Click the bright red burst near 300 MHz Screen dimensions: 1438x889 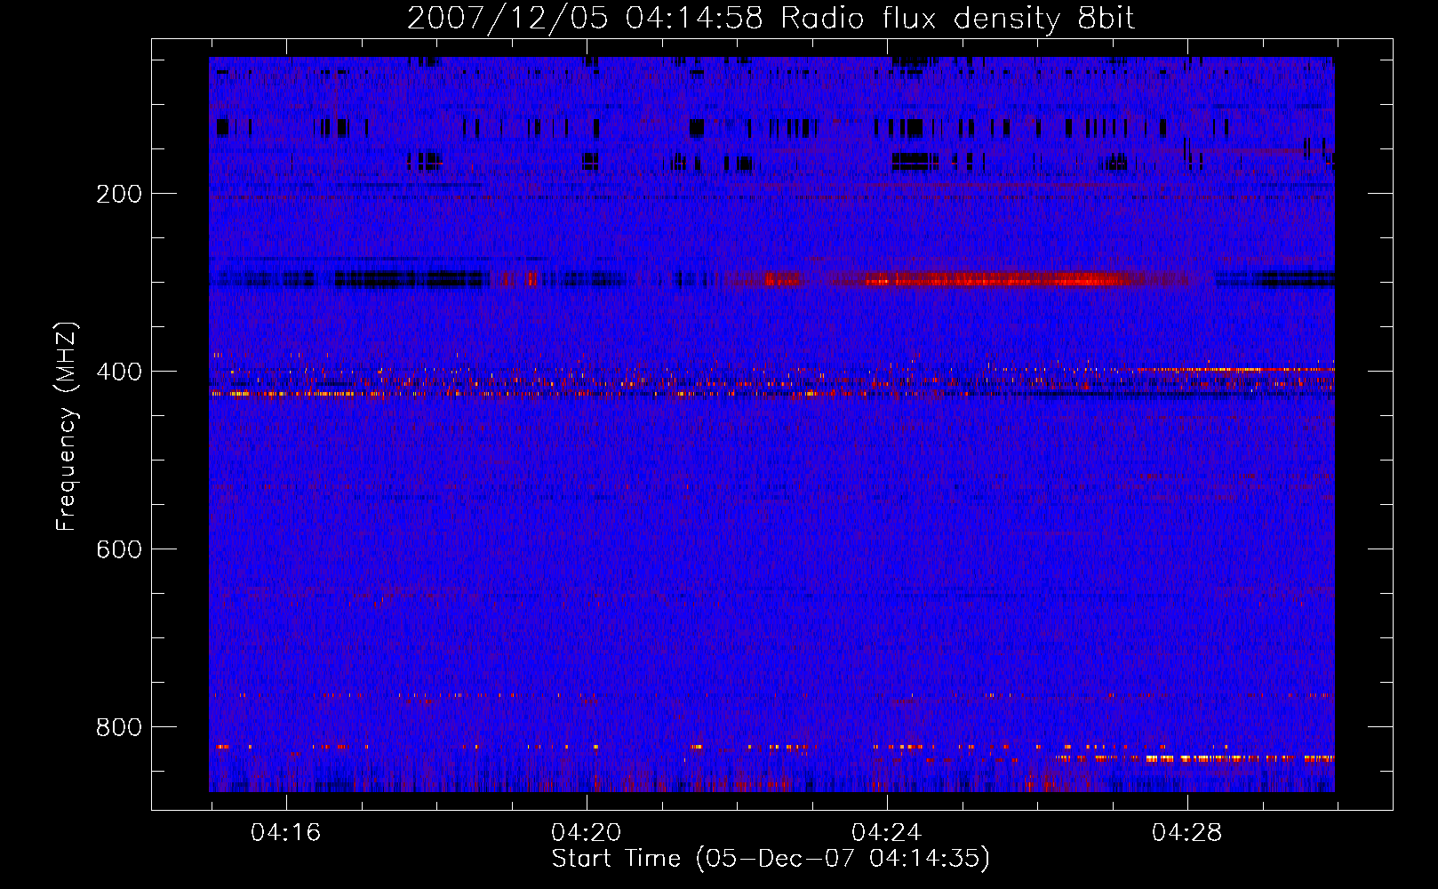click(x=995, y=280)
